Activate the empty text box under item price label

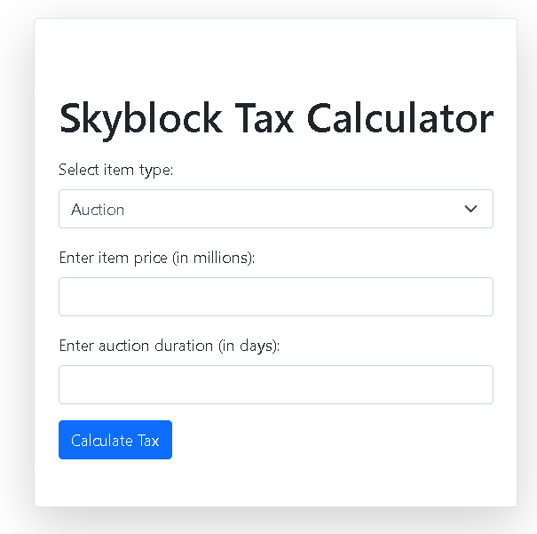tap(275, 297)
